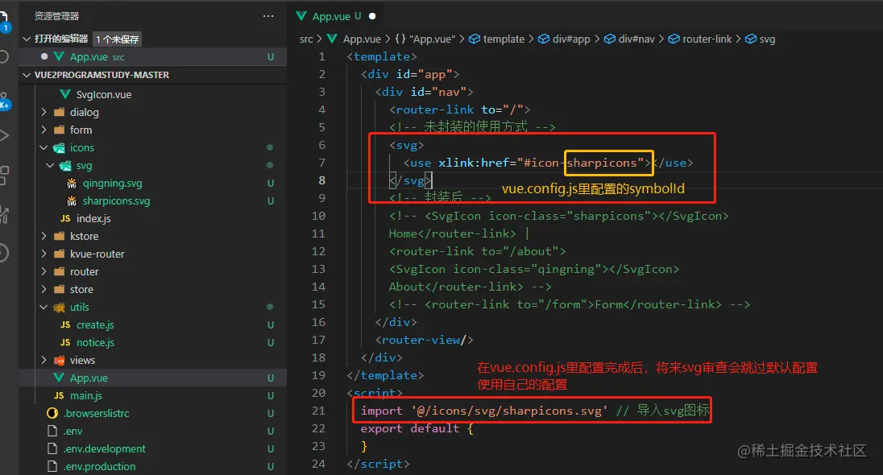Collapse the icons folder
The width and height of the screenshot is (883, 475).
pyautogui.click(x=44, y=147)
